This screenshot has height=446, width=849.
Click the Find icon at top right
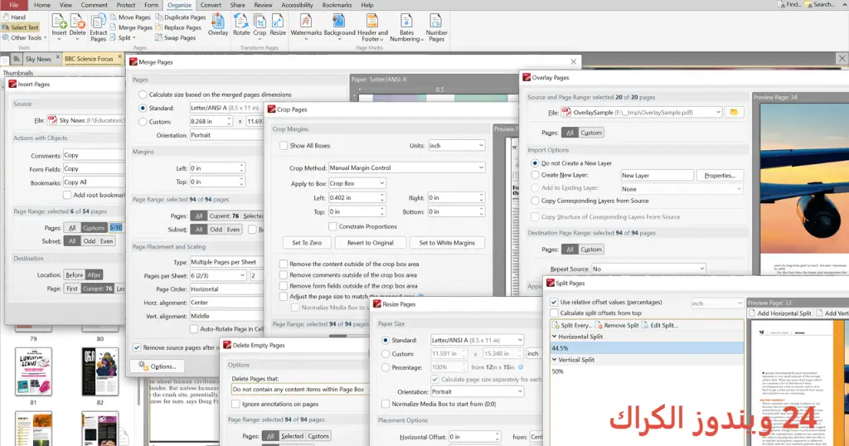(789, 4)
